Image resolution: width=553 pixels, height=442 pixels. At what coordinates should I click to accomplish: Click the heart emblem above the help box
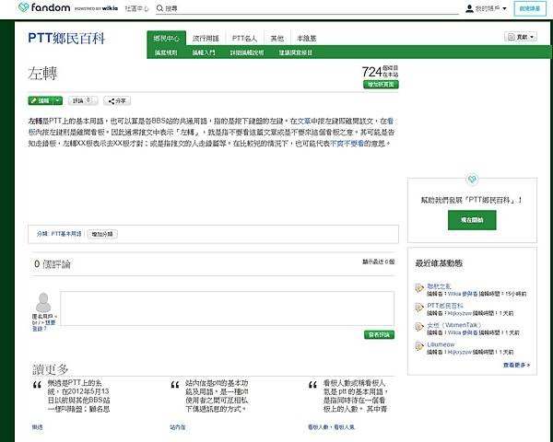(472, 179)
